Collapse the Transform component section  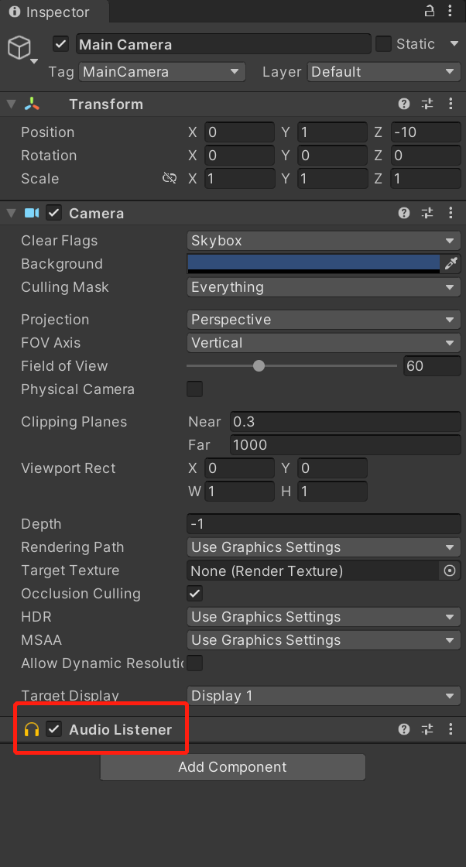11,105
